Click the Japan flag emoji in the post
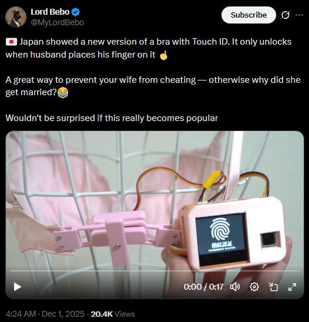309x322 pixels. coord(11,42)
